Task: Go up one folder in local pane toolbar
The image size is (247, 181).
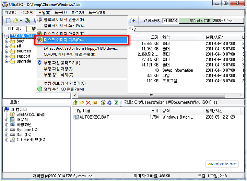Action: point(75,103)
